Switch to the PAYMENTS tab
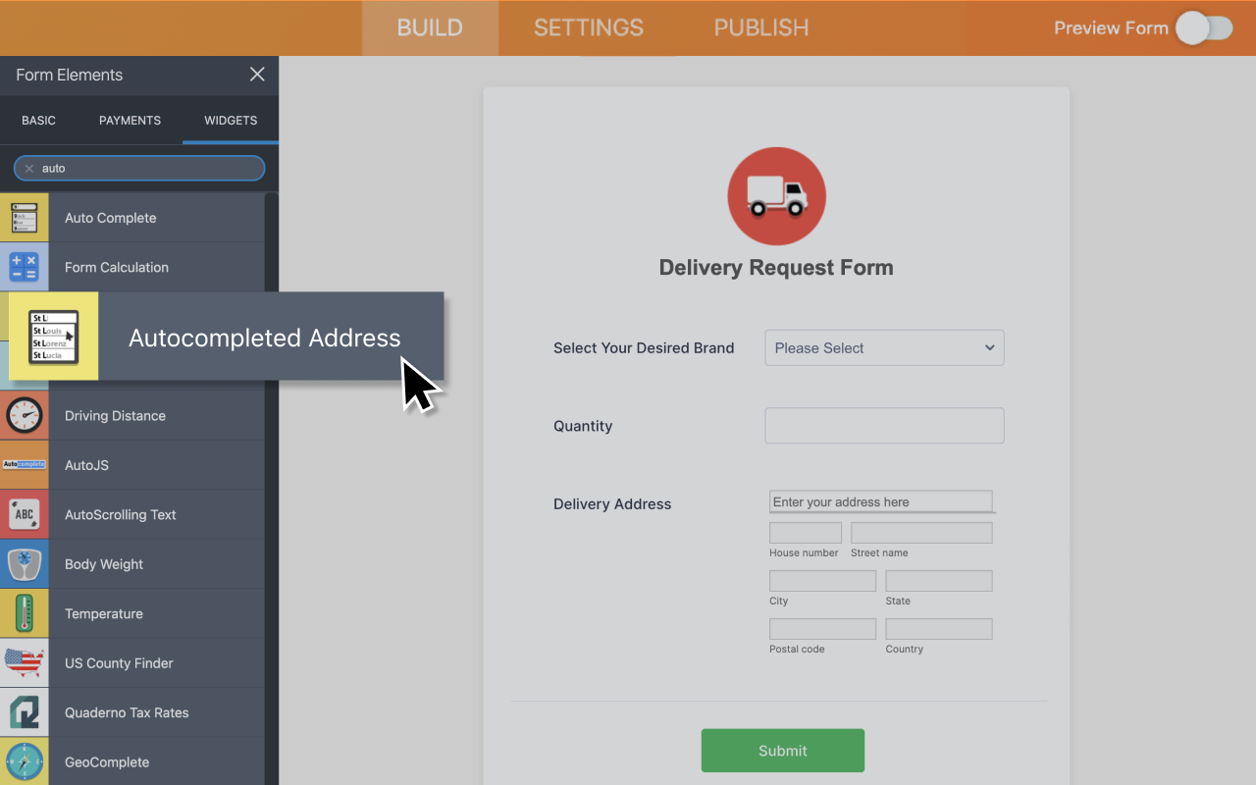Viewport: 1256px width, 785px height. (x=130, y=120)
